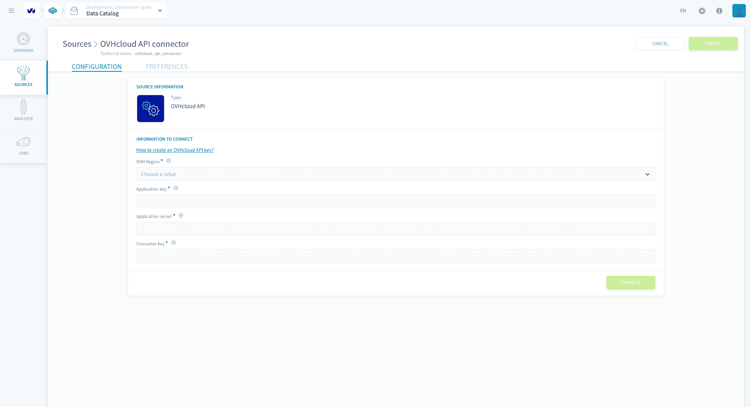This screenshot has height=407, width=751.
Task: Click the Create button
Action: (x=713, y=44)
